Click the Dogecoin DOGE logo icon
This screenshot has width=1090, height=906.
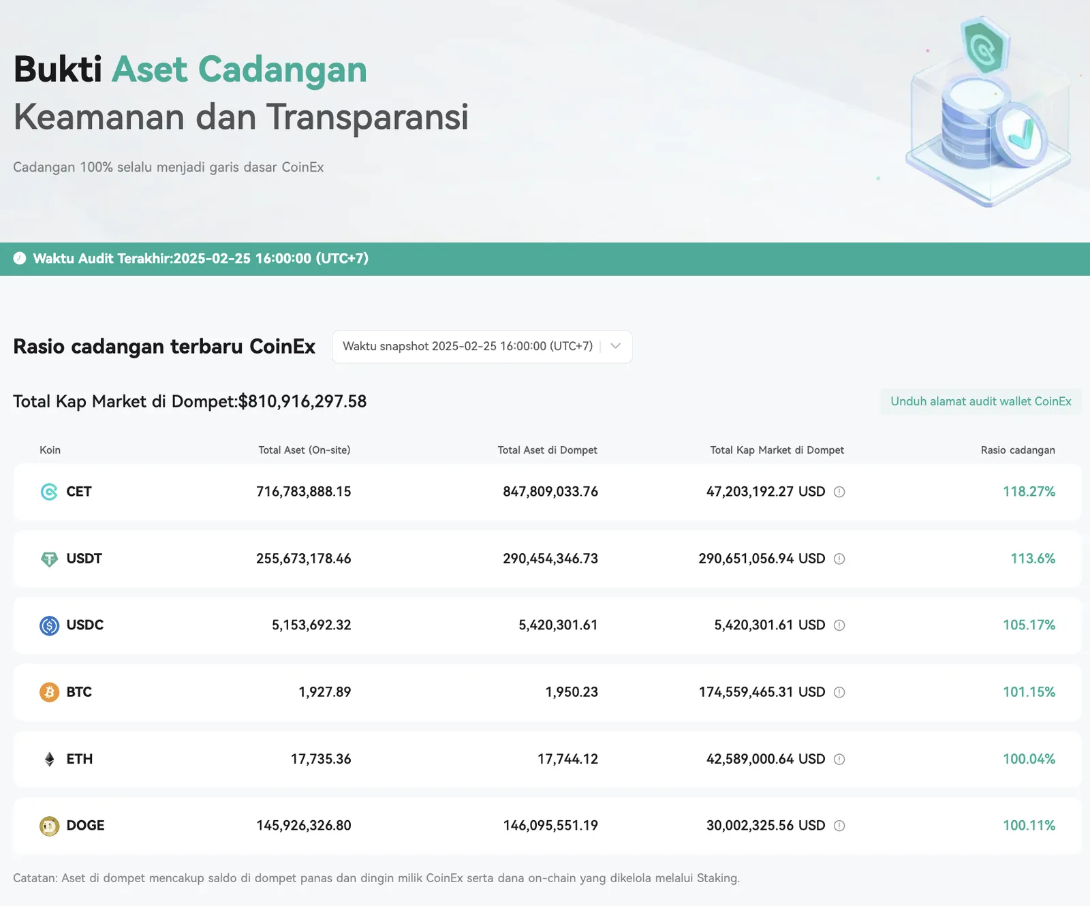pos(49,826)
